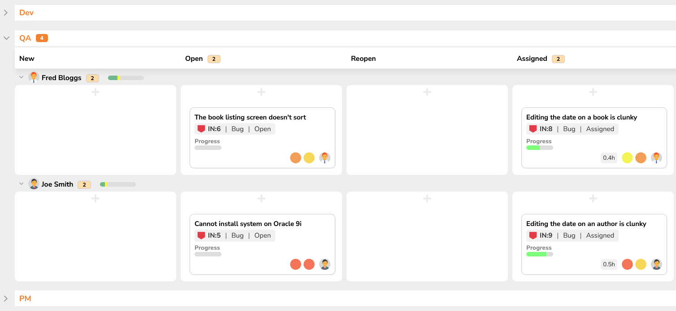Open 'Editing the date on an author is clunky'

[586, 224]
